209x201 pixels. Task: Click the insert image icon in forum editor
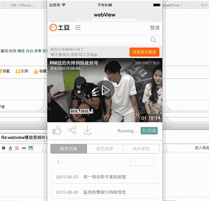[x=31, y=148]
